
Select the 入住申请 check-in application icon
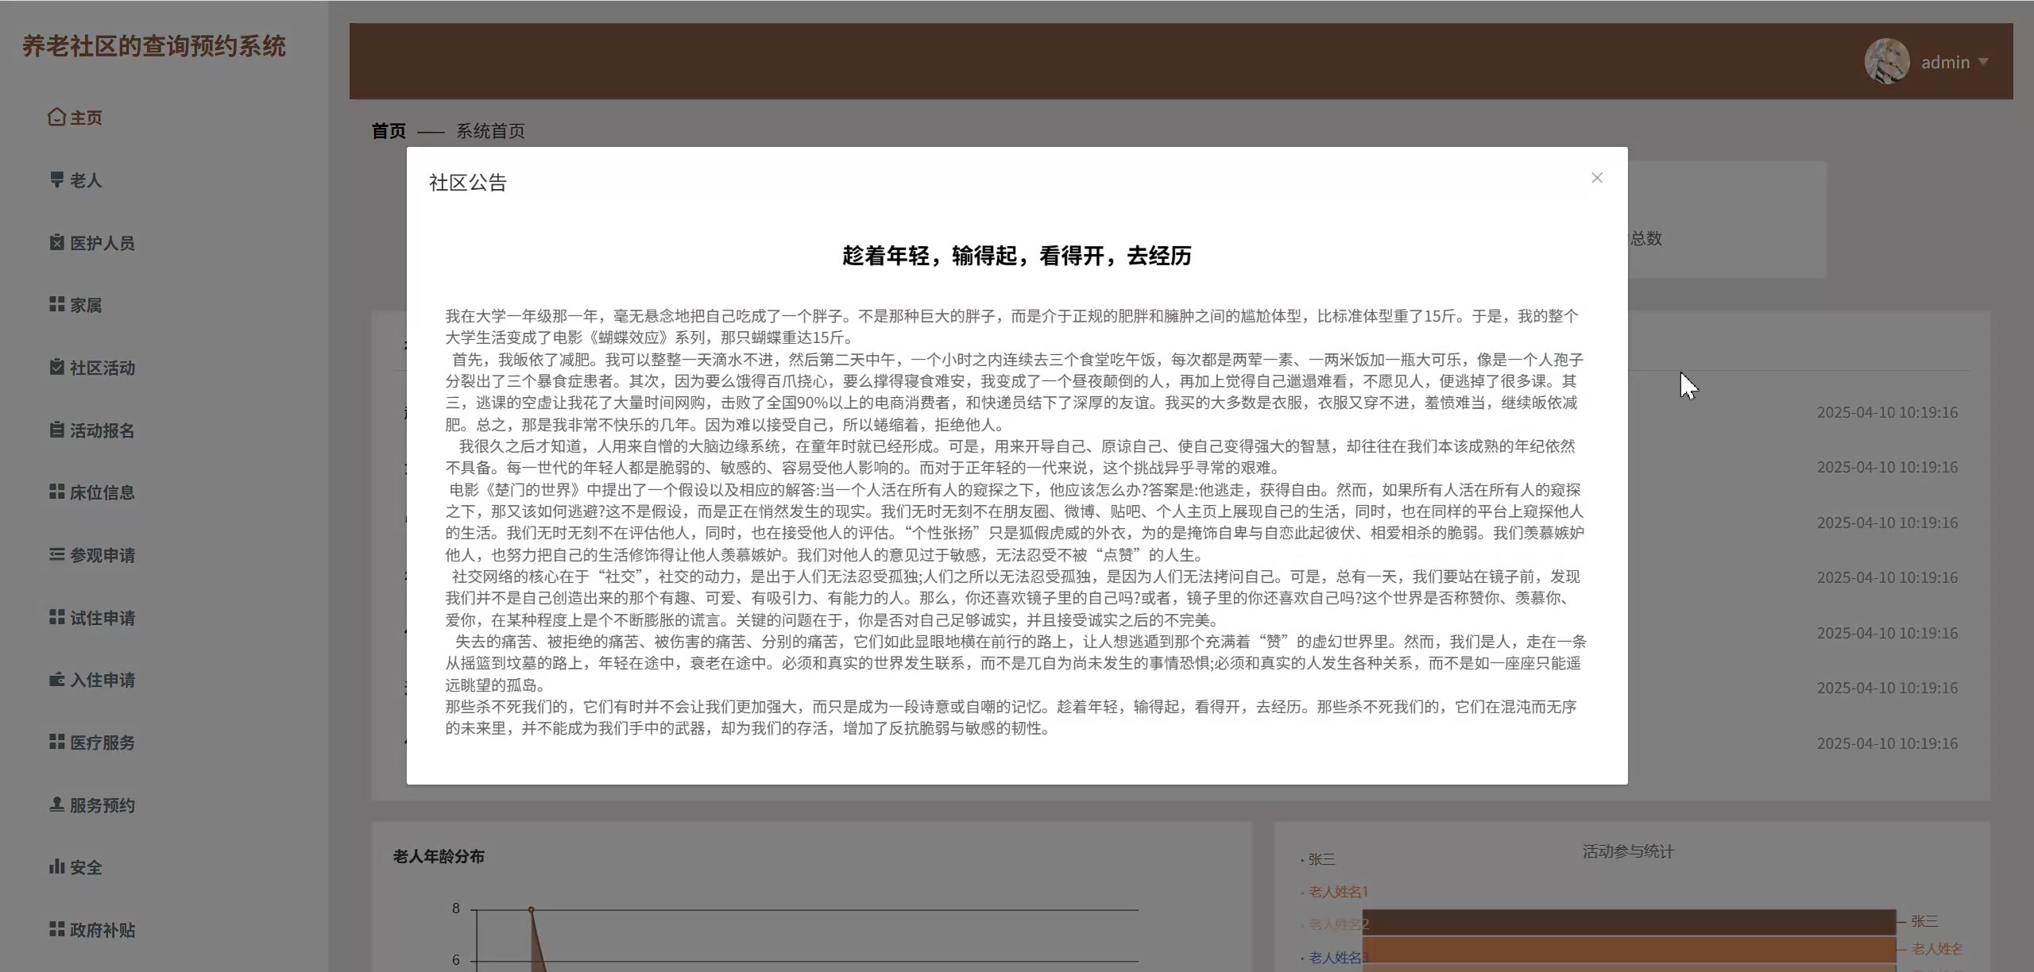coord(56,680)
